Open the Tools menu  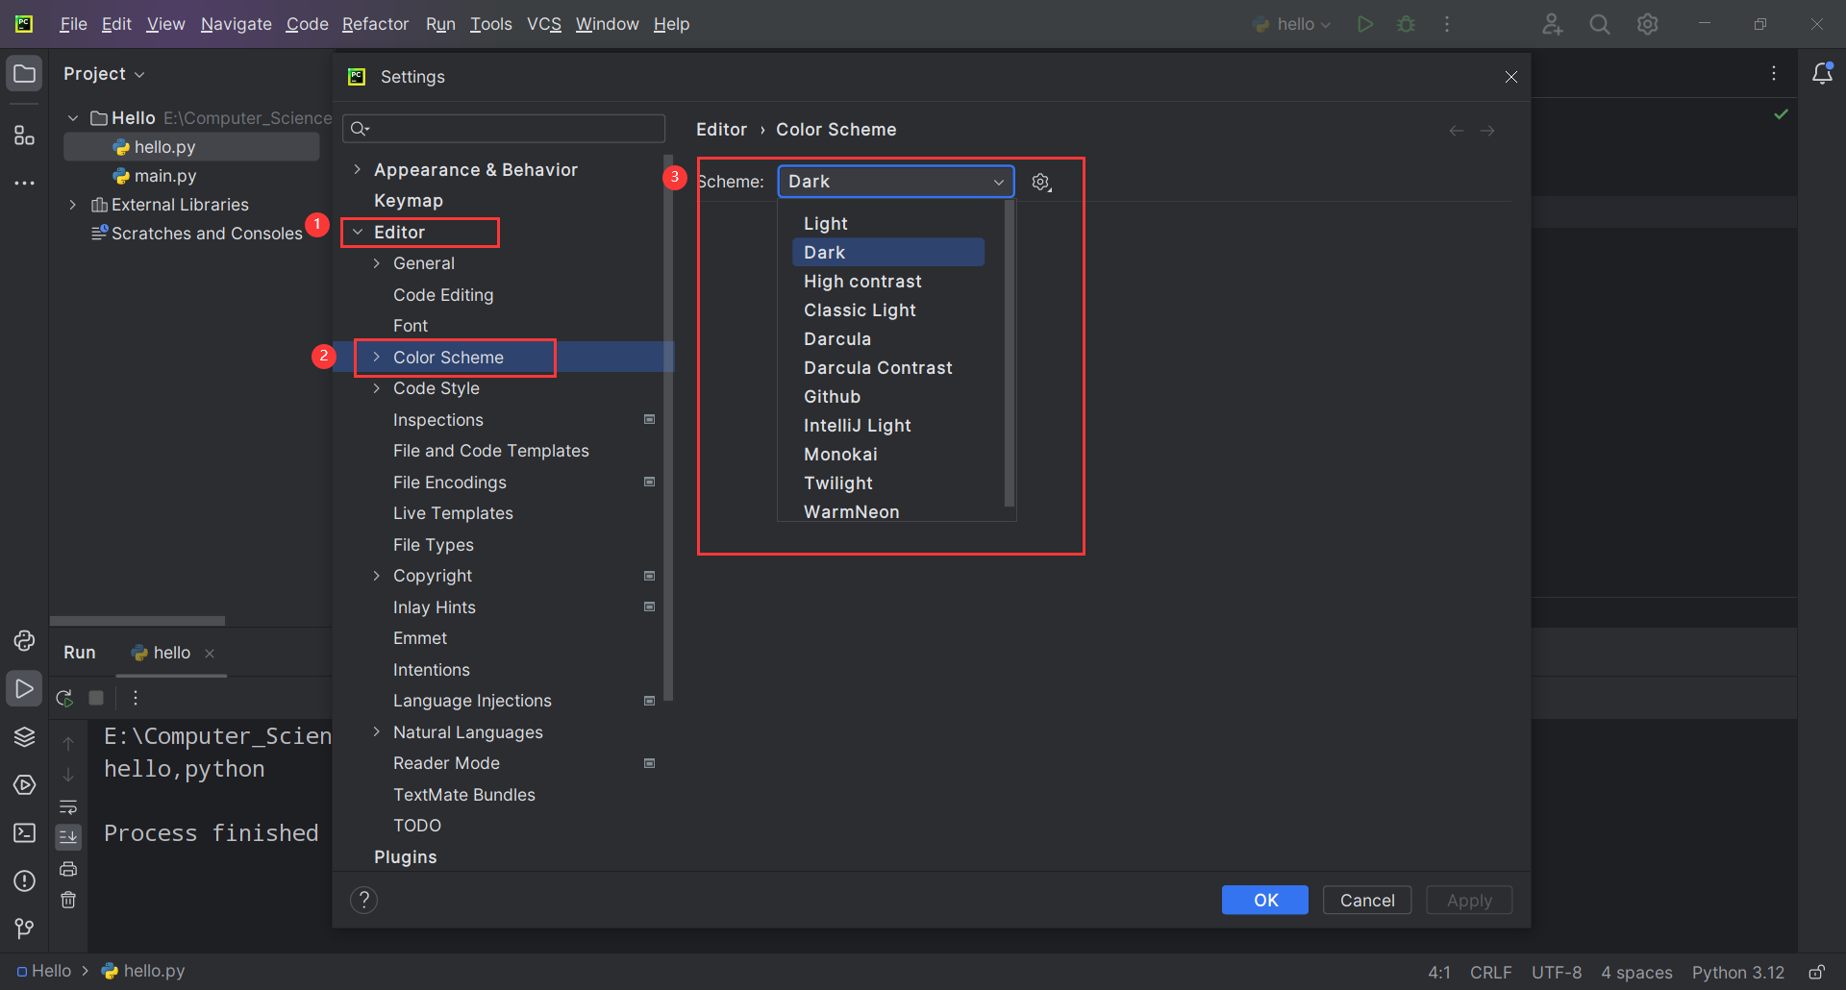pos(490,24)
